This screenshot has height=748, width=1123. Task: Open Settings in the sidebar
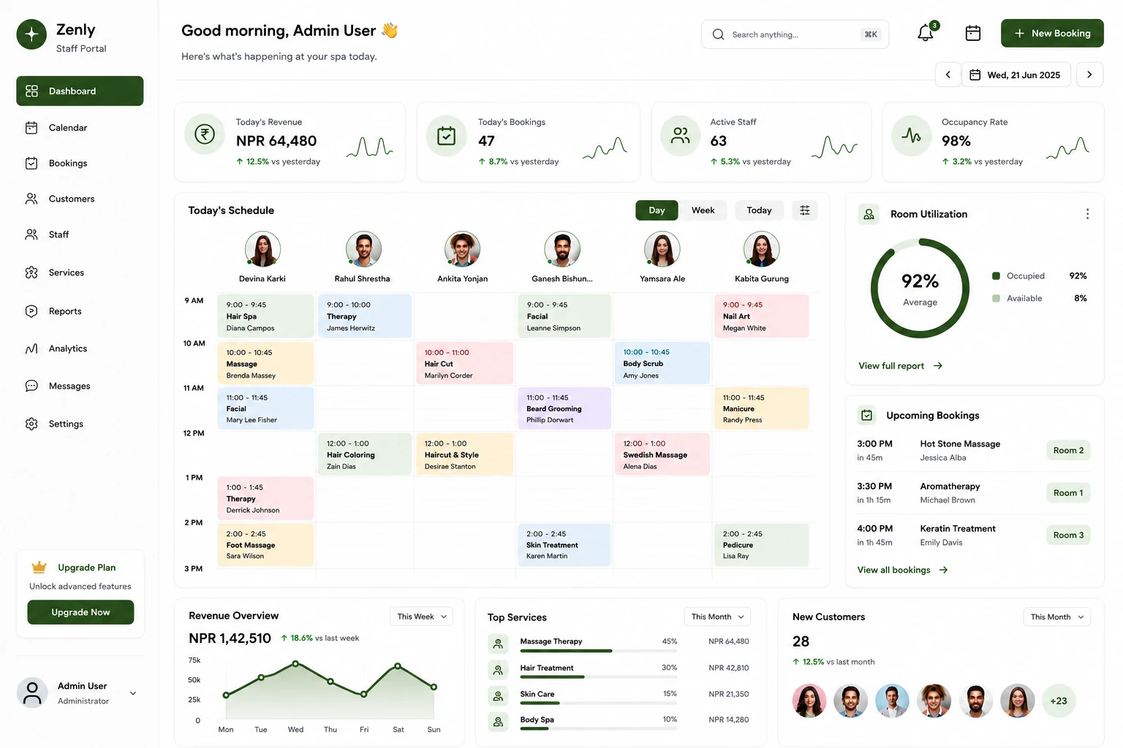click(x=80, y=424)
